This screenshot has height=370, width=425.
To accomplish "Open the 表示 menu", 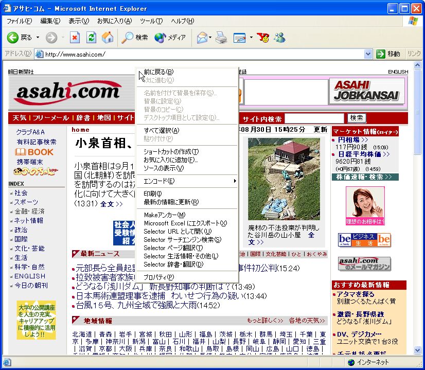I will point(79,21).
